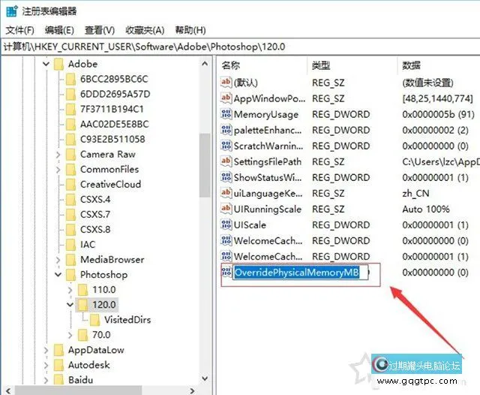480x395 pixels.
Task: Open the 收藏夹(A) menu
Action: pyautogui.click(x=145, y=30)
